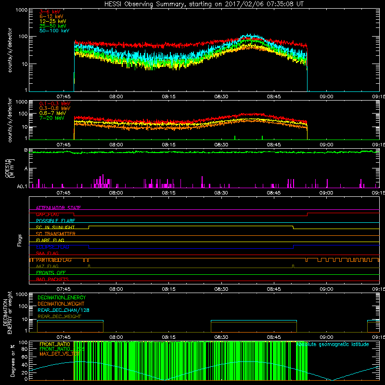Click the 1000 tick of the keV panel
Screen dimensions: 385x385
point(22,10)
